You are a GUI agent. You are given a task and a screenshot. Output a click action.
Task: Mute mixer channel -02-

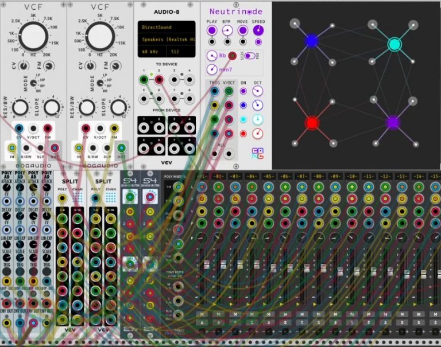(219, 314)
